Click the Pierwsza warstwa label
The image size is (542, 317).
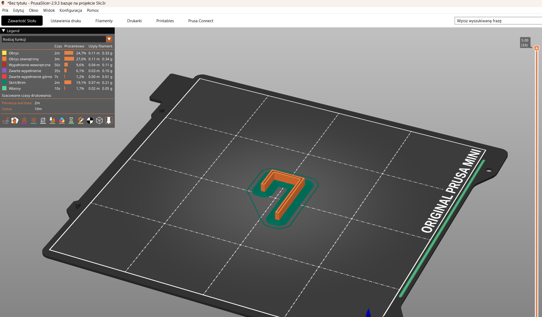click(17, 103)
